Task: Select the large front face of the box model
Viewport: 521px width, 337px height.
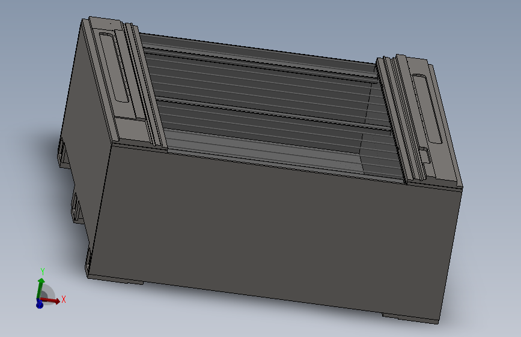Action: 276,232
